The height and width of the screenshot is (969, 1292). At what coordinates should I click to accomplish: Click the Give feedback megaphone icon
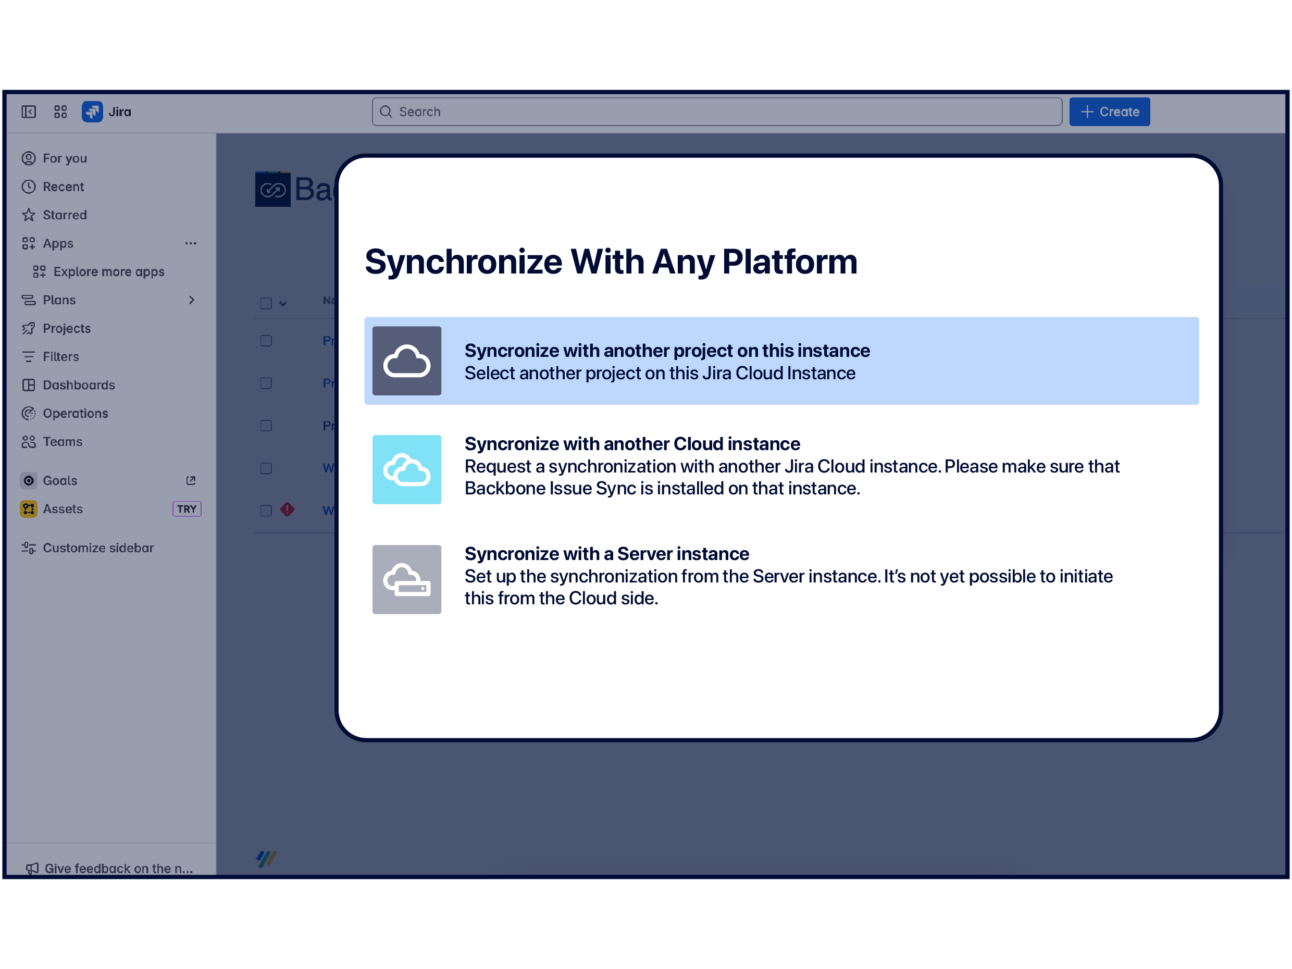[x=33, y=868]
